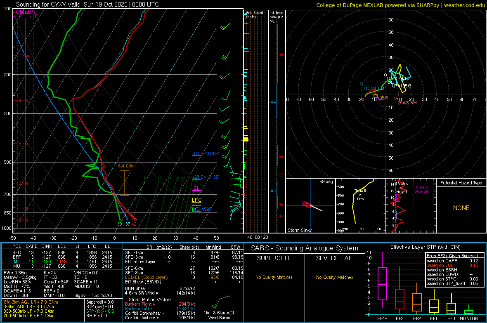Click the 'SEVERE HAIL' column heading

coord(334,258)
